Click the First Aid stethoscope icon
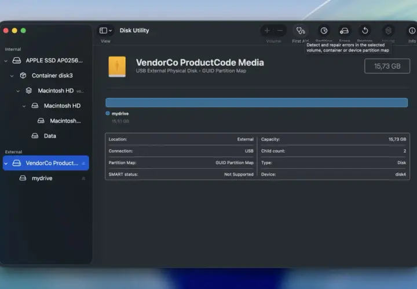417x289 pixels. pos(301,31)
